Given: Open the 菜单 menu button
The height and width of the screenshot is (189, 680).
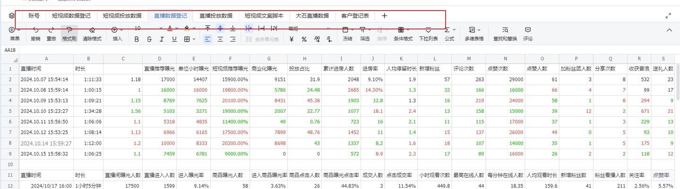Looking at the screenshot, I should click(x=15, y=34).
